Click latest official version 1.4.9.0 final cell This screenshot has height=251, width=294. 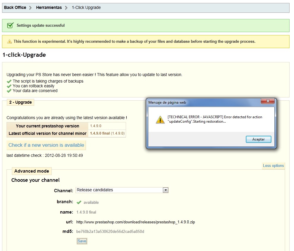[107, 133]
